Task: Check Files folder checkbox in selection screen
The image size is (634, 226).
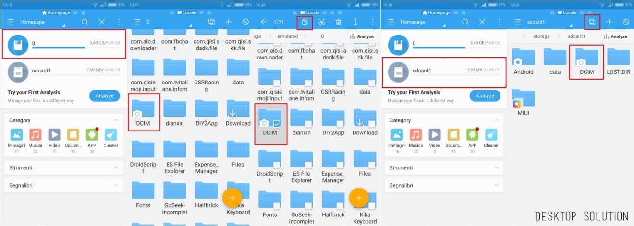Action: tap(372, 165)
